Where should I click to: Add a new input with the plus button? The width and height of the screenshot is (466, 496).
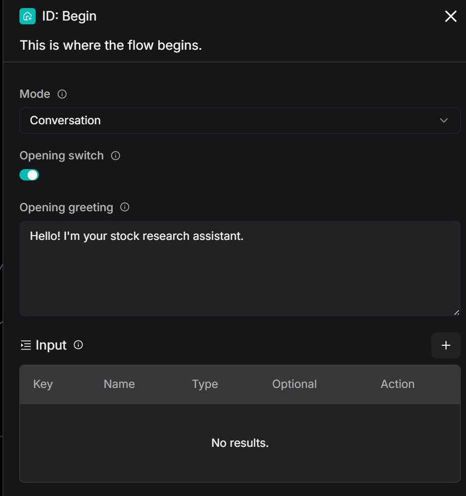tap(445, 345)
